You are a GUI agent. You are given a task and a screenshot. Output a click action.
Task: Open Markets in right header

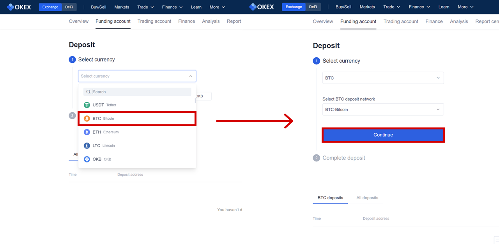tap(367, 7)
